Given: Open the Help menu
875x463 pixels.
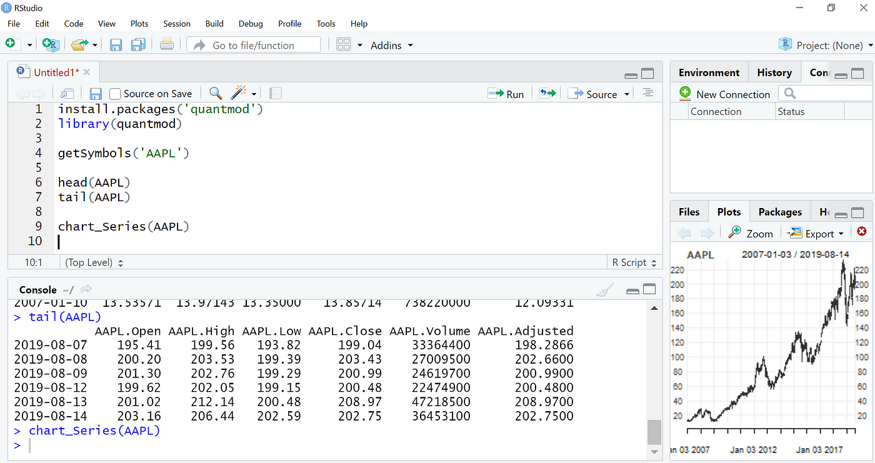Looking at the screenshot, I should click(359, 24).
